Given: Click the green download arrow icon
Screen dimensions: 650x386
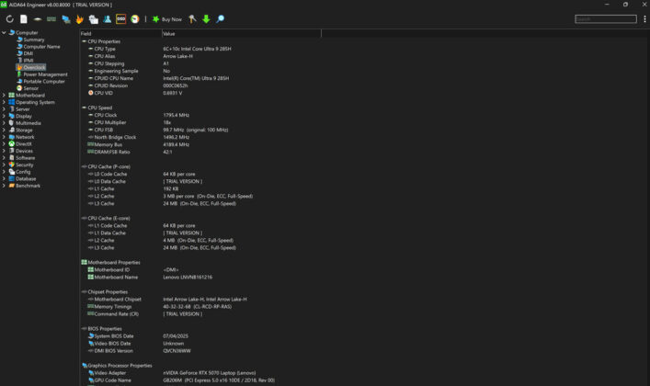Looking at the screenshot, I should tap(206, 19).
